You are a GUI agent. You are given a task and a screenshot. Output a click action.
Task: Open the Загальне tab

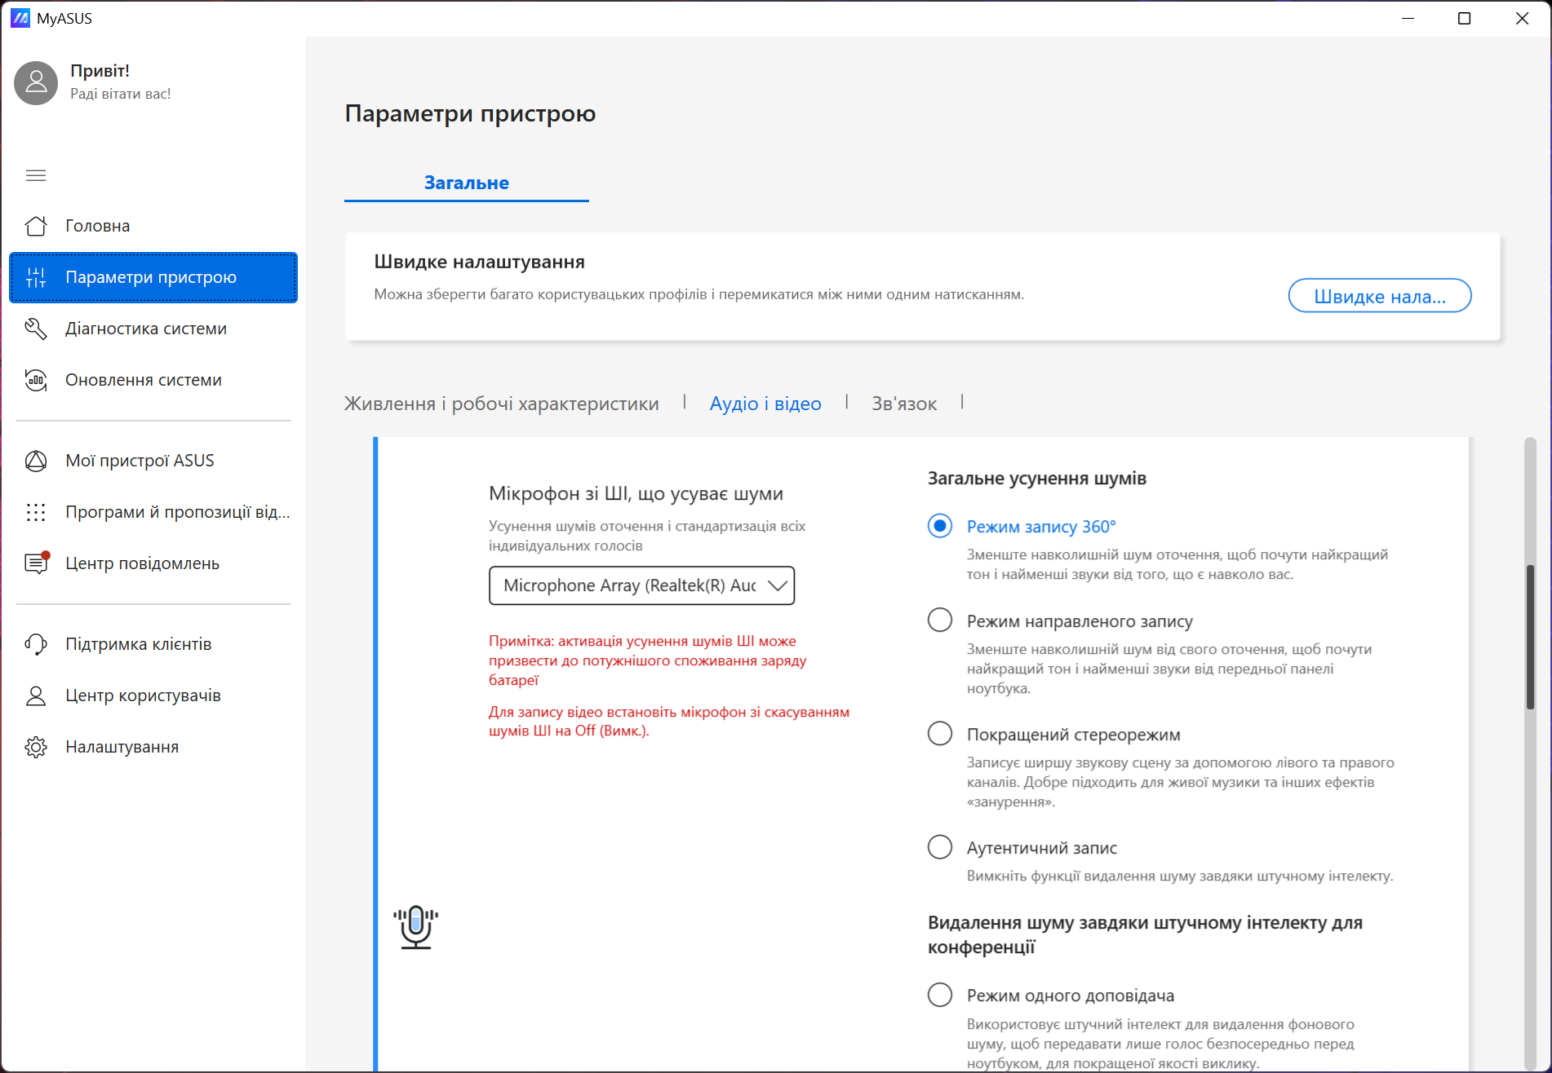(467, 183)
